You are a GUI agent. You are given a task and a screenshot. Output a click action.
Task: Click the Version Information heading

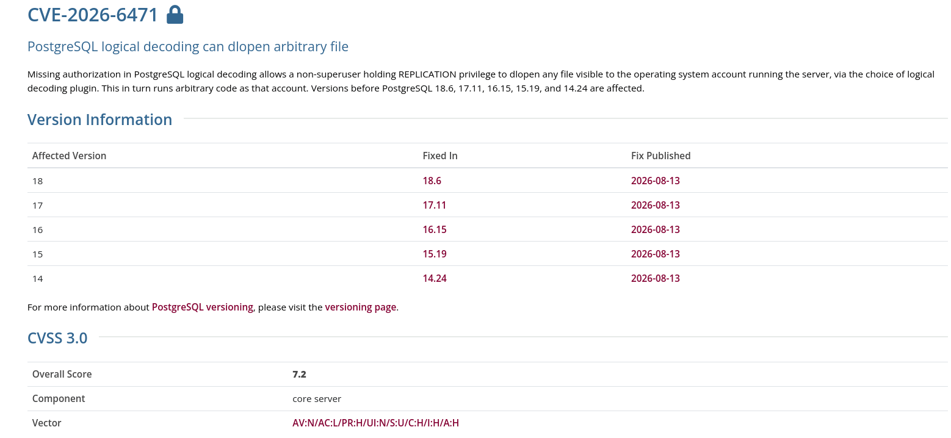tap(99, 120)
